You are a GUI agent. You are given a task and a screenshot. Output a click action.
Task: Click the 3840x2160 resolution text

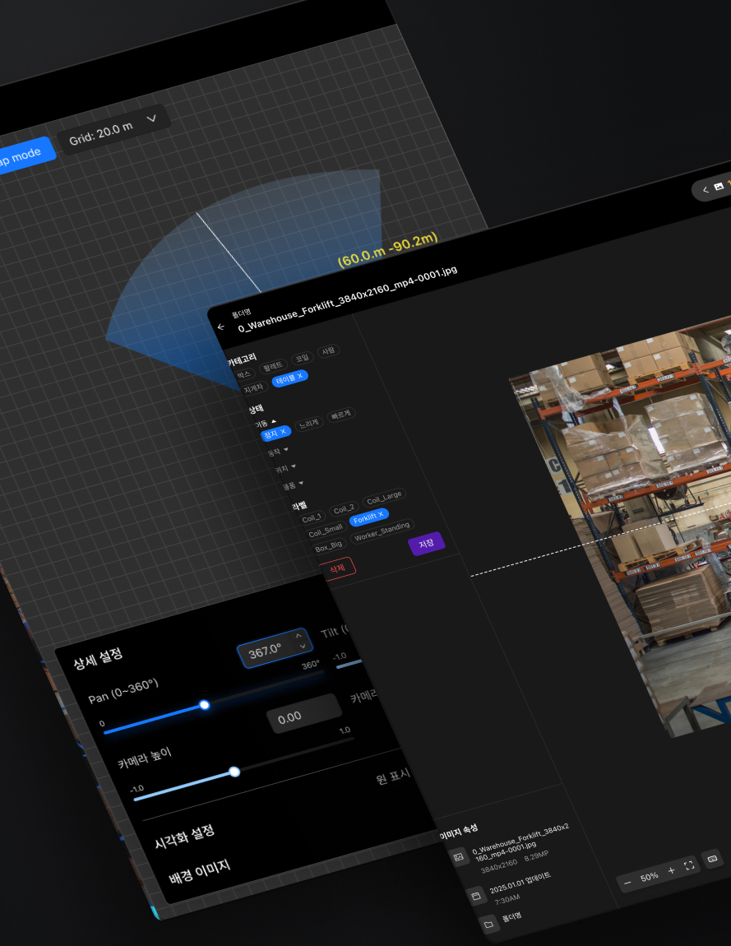(x=499, y=865)
